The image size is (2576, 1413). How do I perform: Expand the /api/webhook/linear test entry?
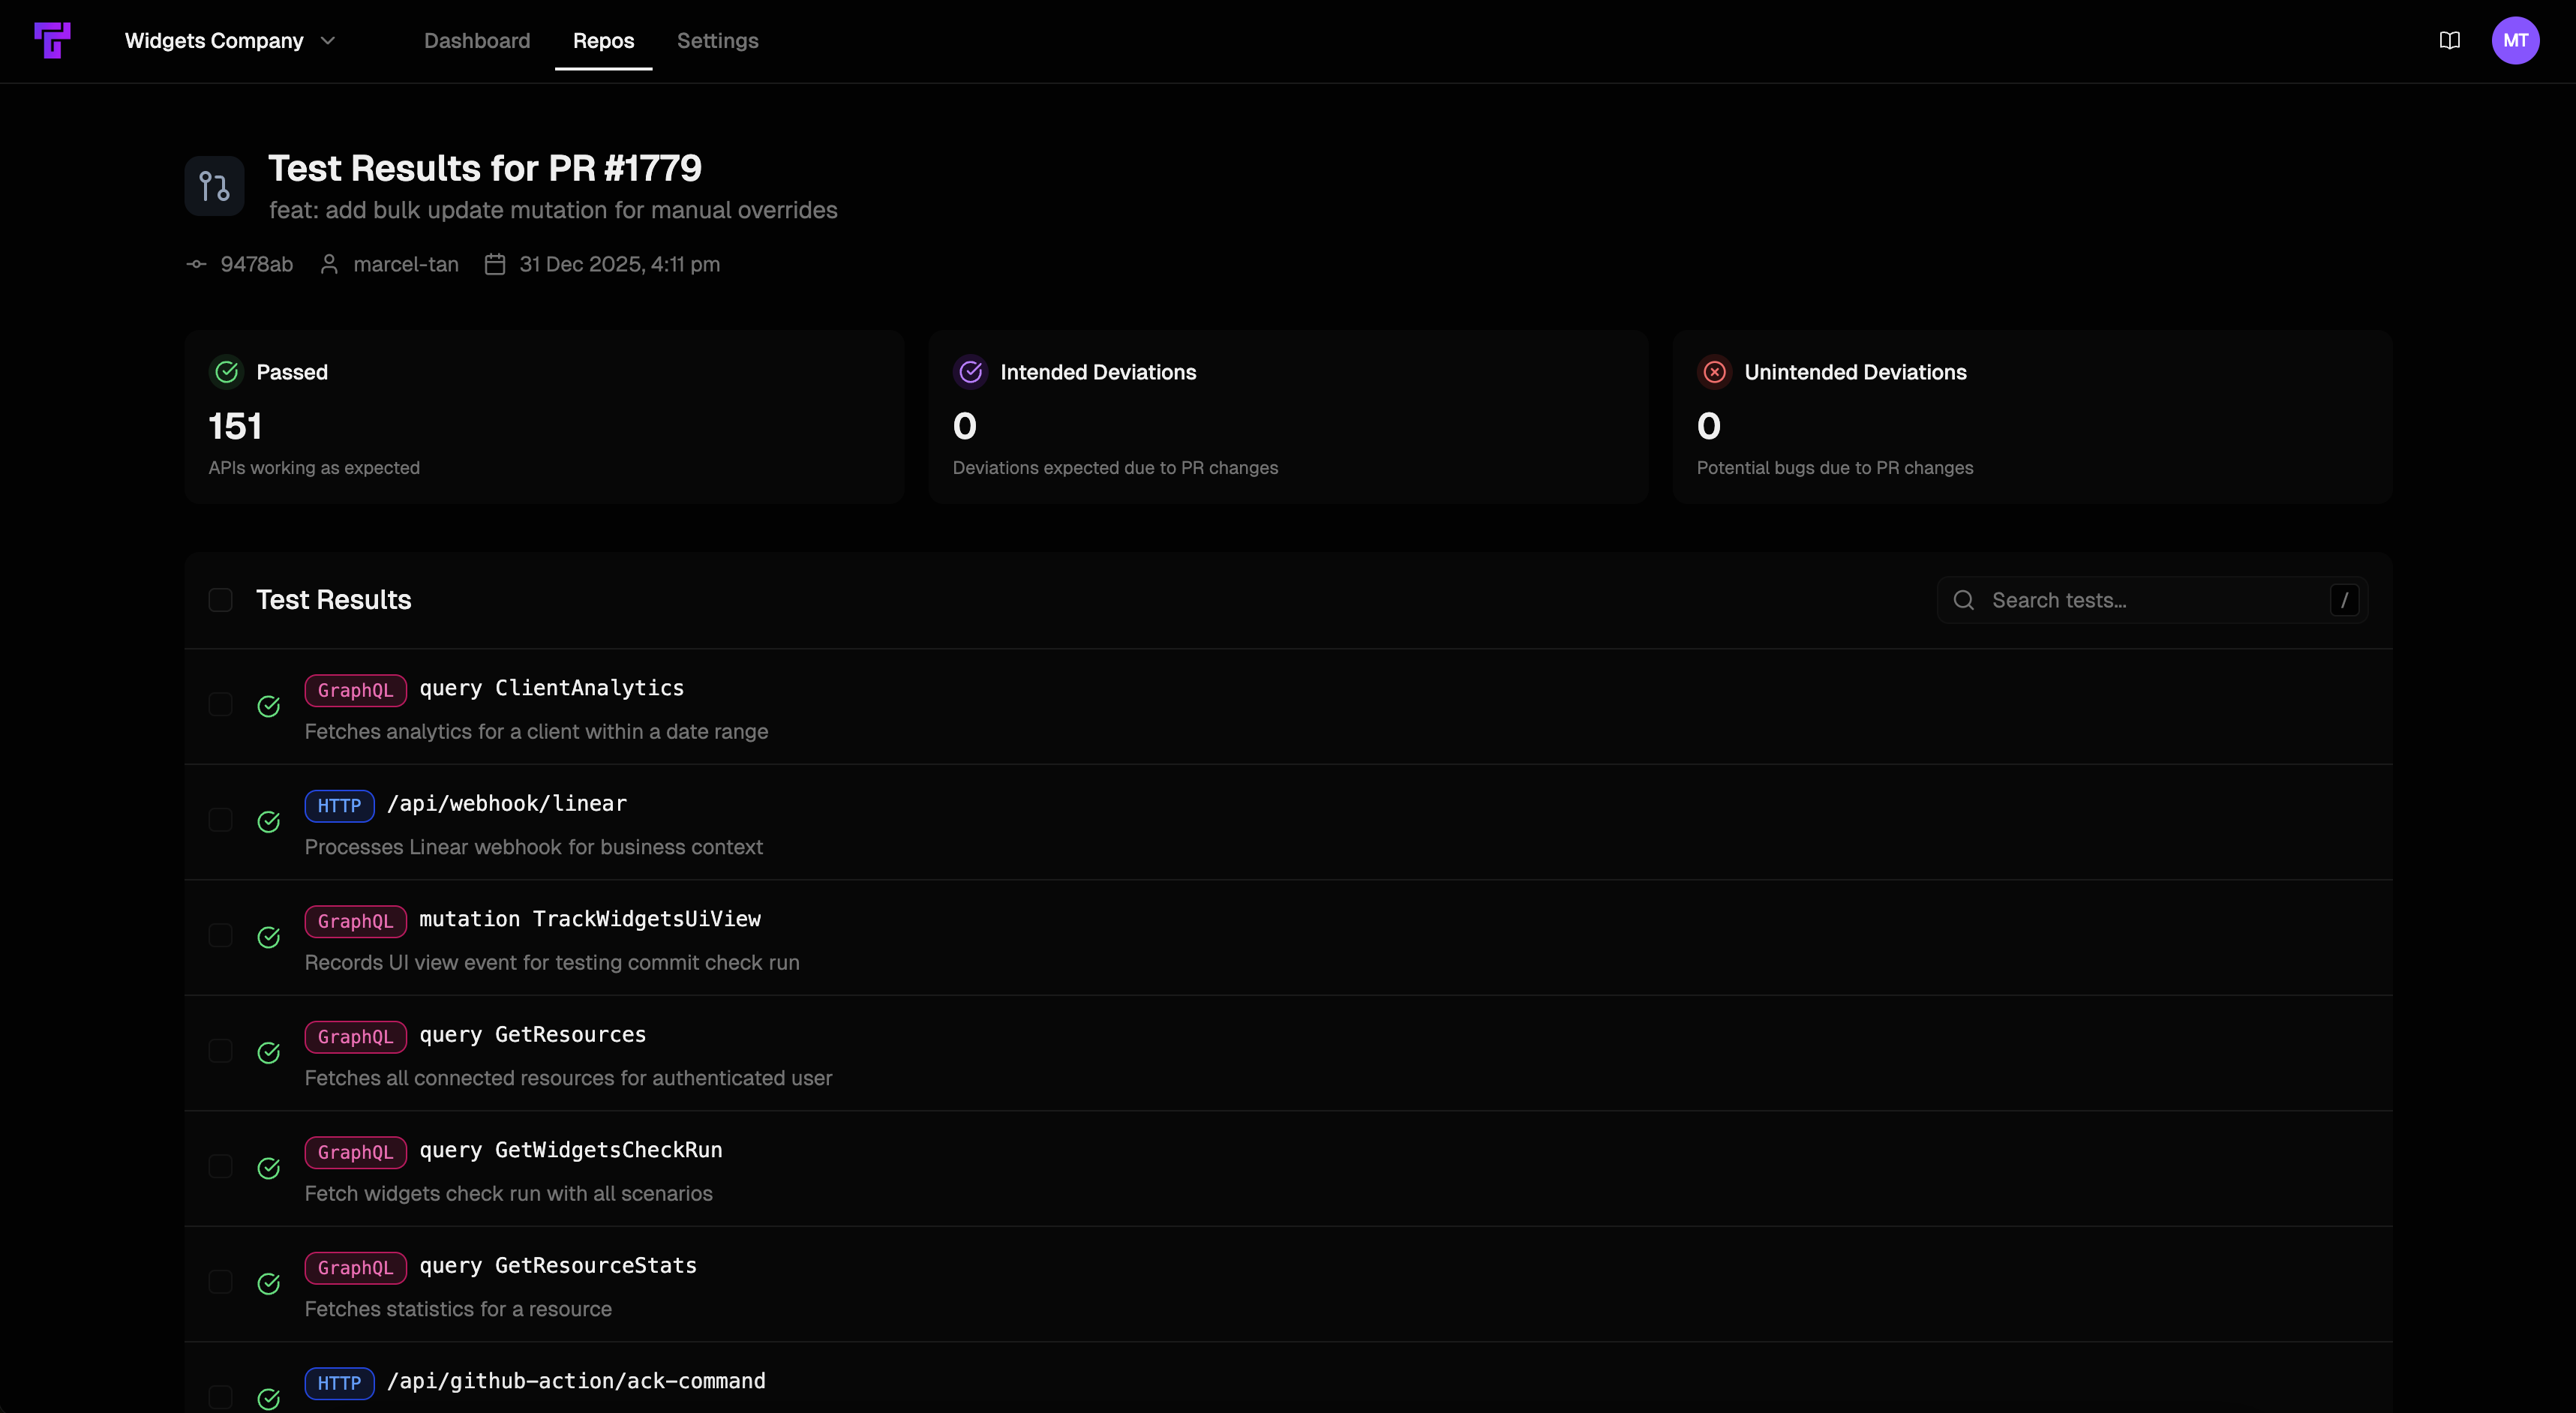[507, 803]
